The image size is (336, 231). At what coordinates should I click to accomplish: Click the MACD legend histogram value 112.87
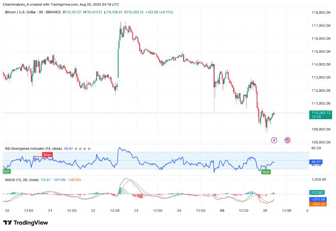click(46, 180)
